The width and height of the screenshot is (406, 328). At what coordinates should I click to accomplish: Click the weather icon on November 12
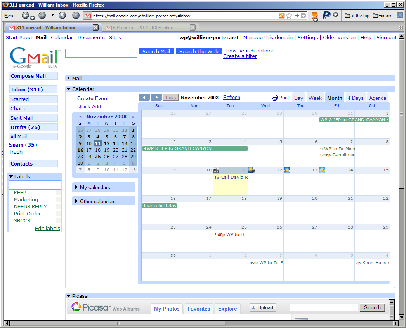(x=252, y=170)
